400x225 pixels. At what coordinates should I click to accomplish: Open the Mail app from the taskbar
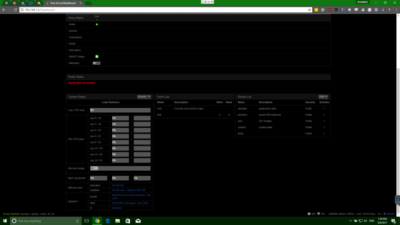(x=138, y=221)
